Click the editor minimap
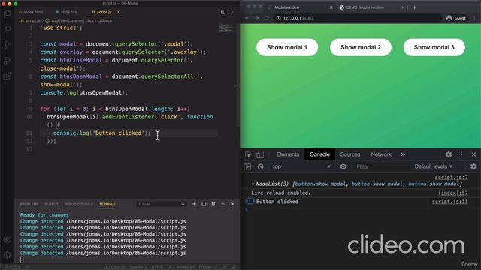The image size is (481, 270). pyautogui.click(x=227, y=28)
